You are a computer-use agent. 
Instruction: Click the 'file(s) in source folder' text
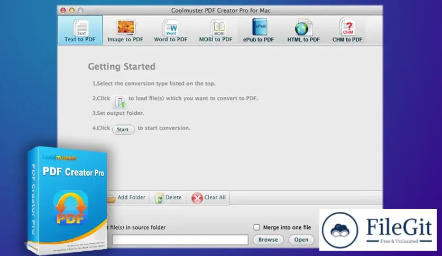138,227
